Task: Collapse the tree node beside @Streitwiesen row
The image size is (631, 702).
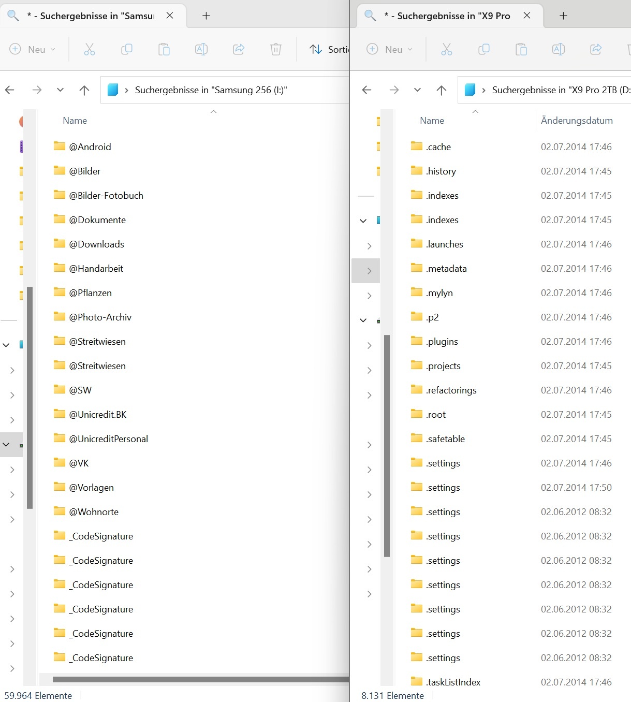Action: (x=6, y=345)
